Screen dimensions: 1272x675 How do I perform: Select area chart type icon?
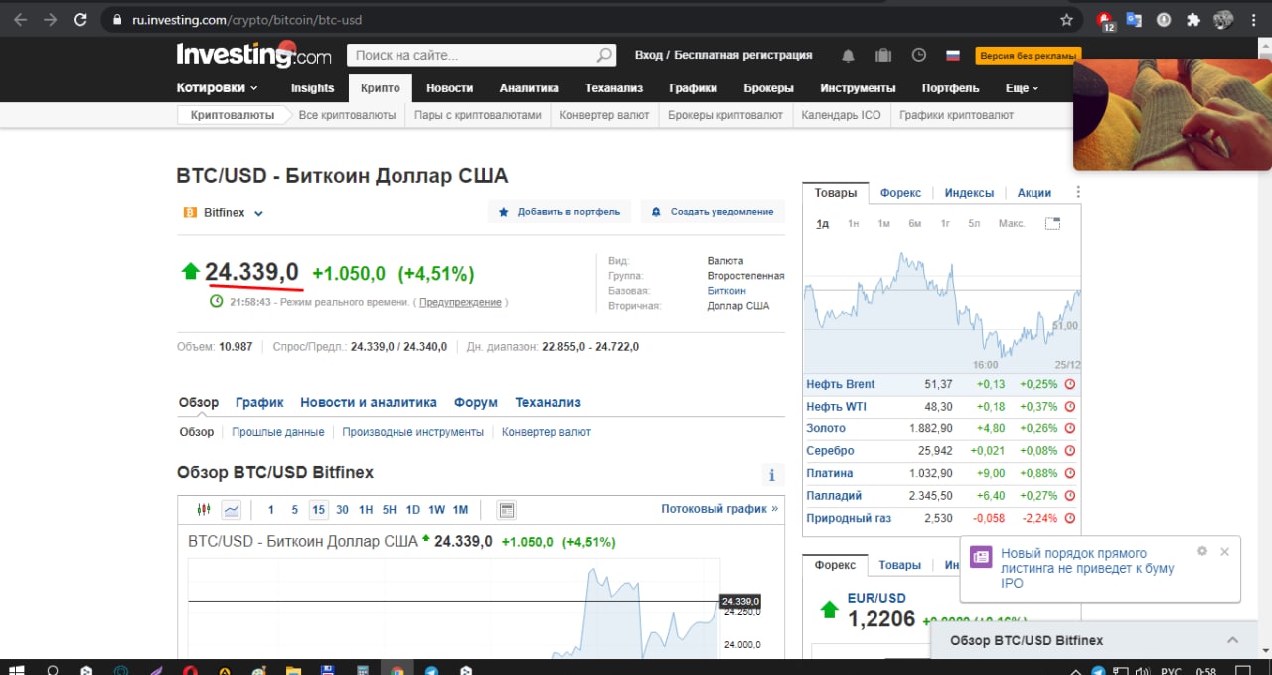[x=232, y=510]
